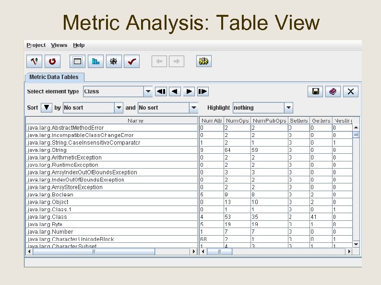
Task: Close the metric table with X button
Action: [351, 91]
